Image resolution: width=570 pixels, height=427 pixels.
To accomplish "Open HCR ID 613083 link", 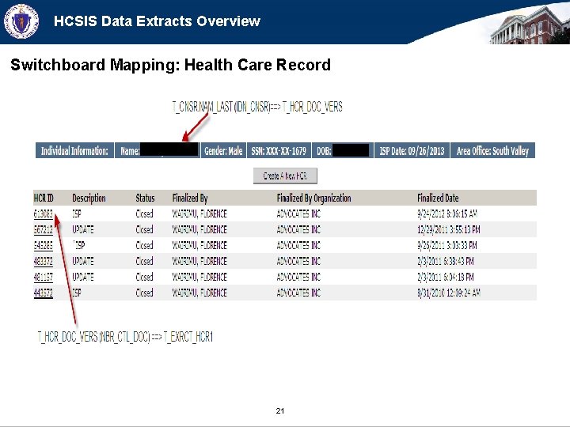I will pos(44,213).
